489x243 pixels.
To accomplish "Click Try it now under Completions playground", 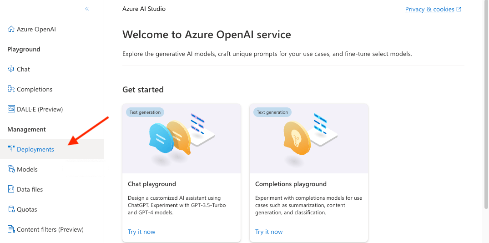I will coord(269,232).
